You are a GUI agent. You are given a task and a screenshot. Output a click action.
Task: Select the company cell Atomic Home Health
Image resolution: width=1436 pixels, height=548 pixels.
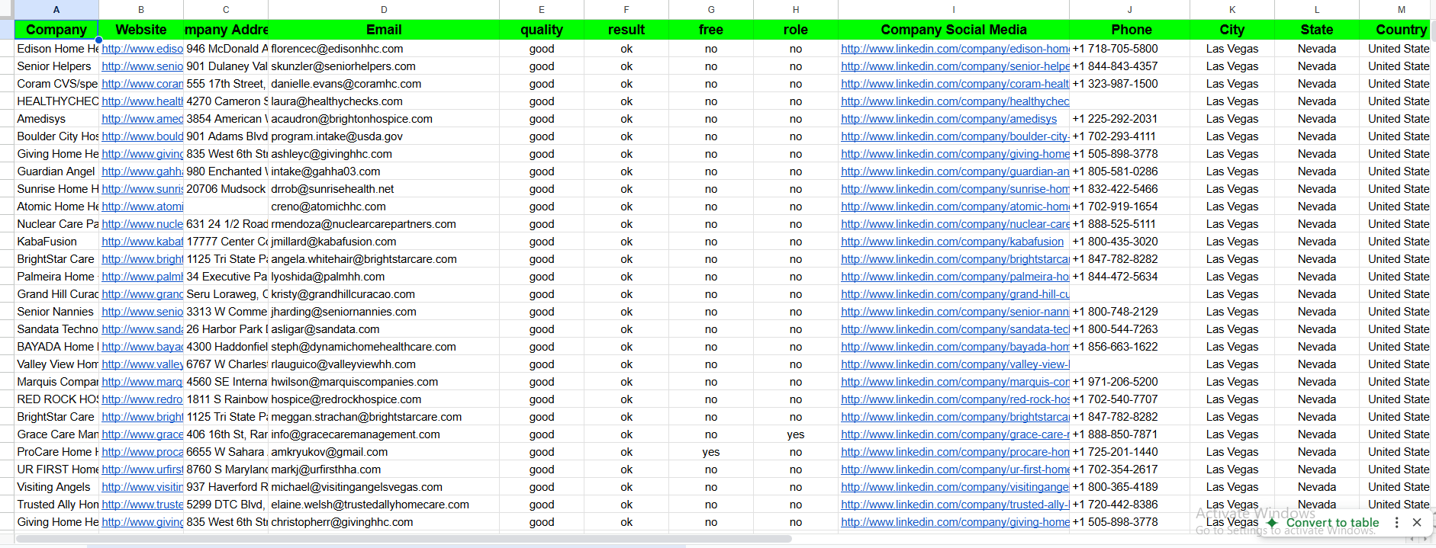coord(56,207)
